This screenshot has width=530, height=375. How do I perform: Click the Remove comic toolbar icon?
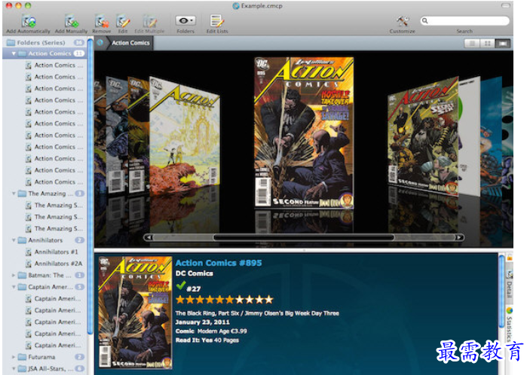click(102, 22)
